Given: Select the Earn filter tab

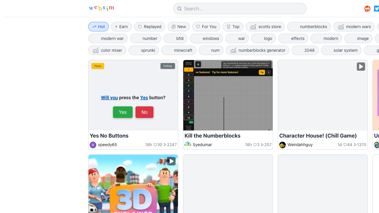Looking at the screenshot, I should coord(121,27).
